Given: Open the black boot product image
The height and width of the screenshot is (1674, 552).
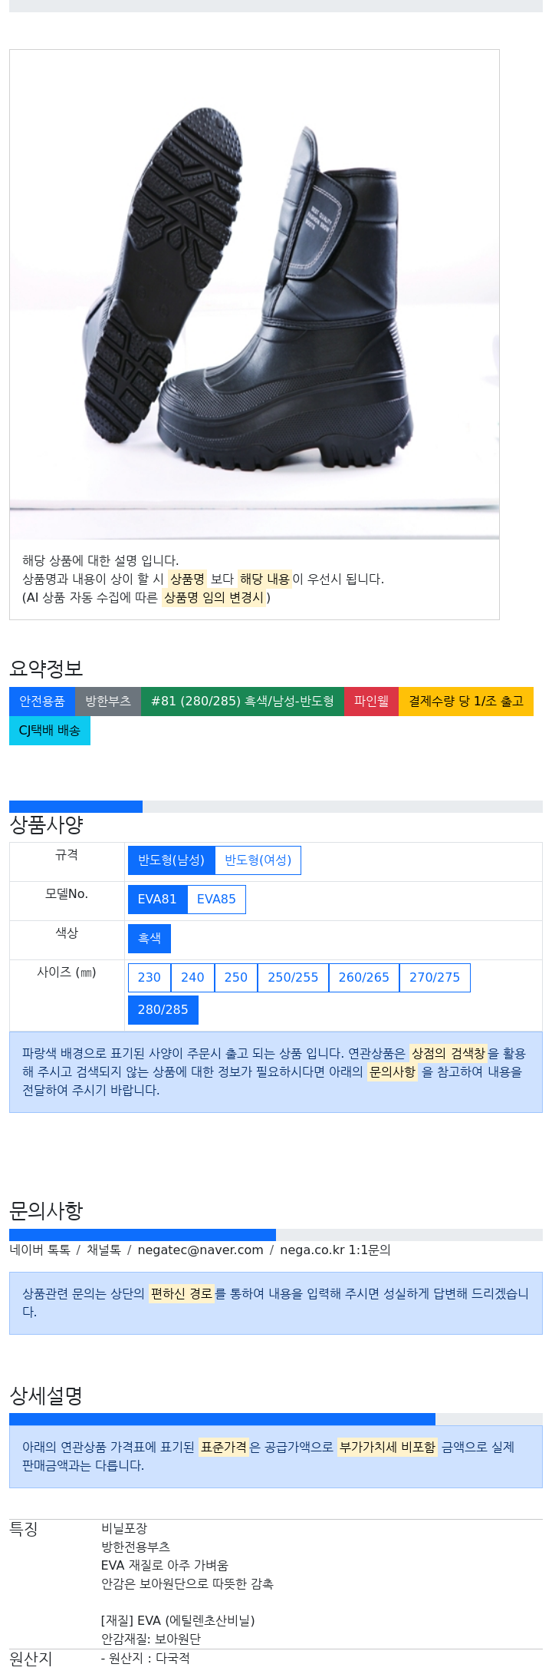Looking at the screenshot, I should click(x=255, y=295).
